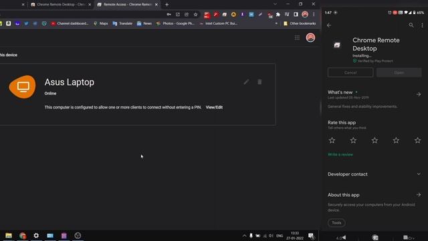Edit the Asus Laptop name with pencil icon
Image resolution: width=428 pixels, height=241 pixels.
246,82
